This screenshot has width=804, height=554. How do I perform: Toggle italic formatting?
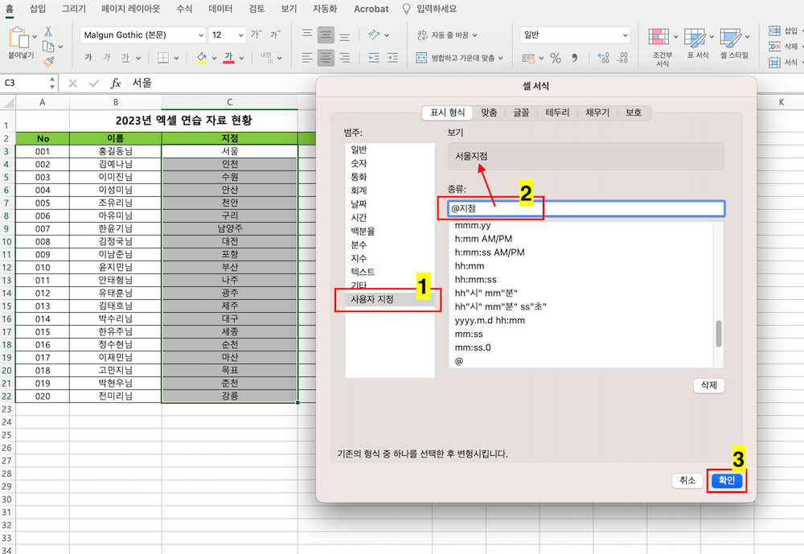(x=107, y=56)
